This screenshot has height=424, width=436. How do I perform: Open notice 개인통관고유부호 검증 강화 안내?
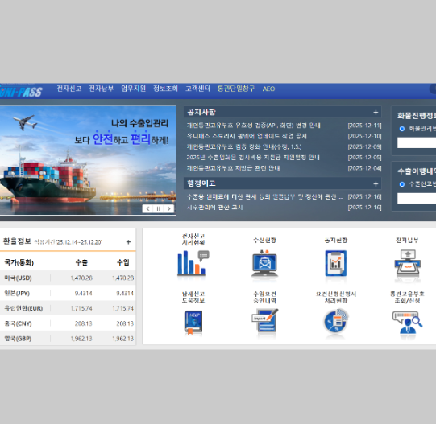244,146
